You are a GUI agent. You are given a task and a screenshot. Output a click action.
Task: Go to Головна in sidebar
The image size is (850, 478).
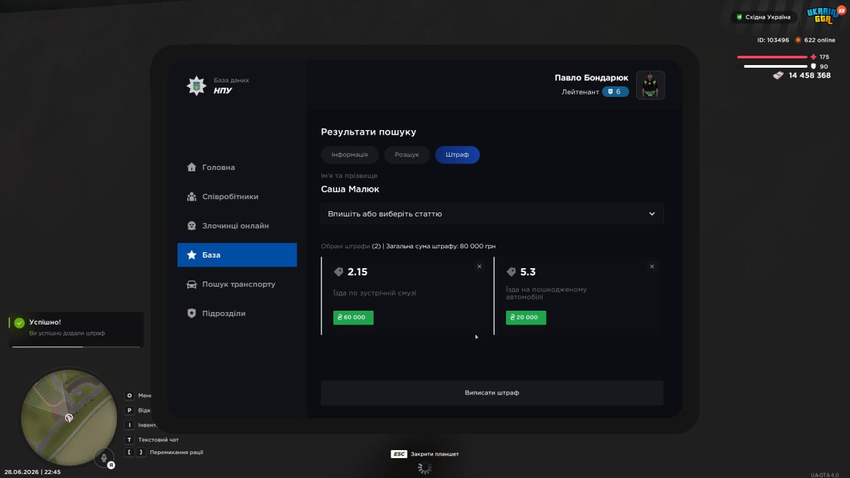pos(237,167)
